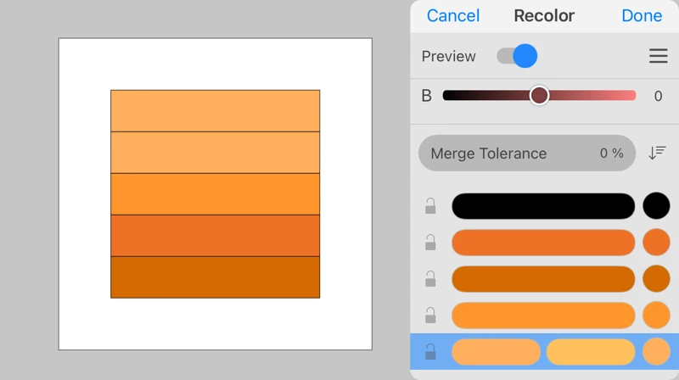Select the black color bar
The width and height of the screenshot is (679, 380).
point(542,206)
